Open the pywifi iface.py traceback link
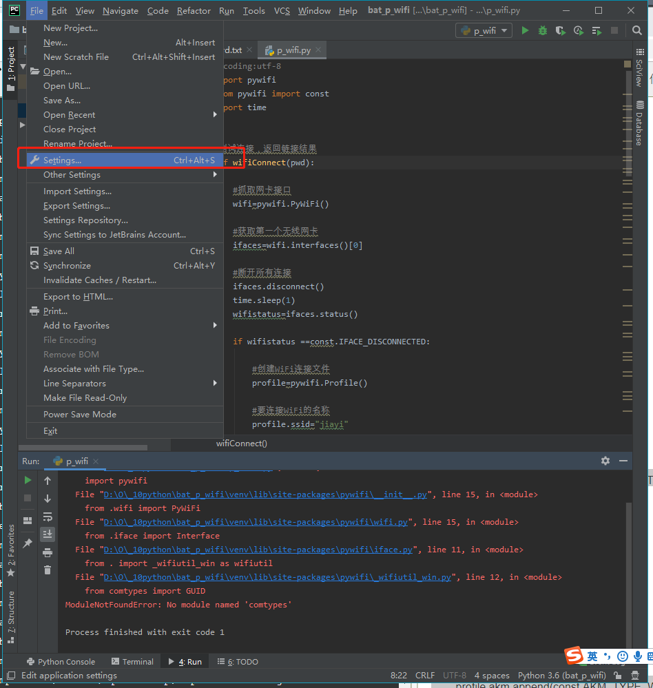Viewport: 653px width, 688px height. [x=258, y=550]
